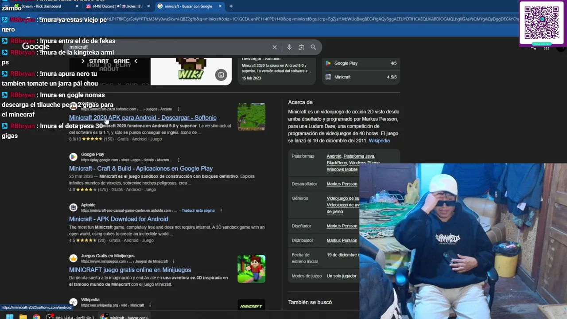Open the Softonic result thumbnail image

[x=251, y=117]
